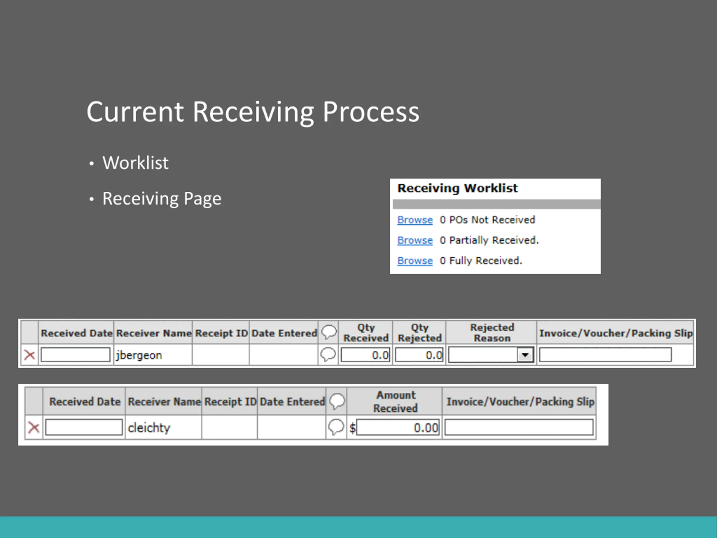The image size is (717, 538).
Task: Browse Fully Received POs
Action: (415, 261)
